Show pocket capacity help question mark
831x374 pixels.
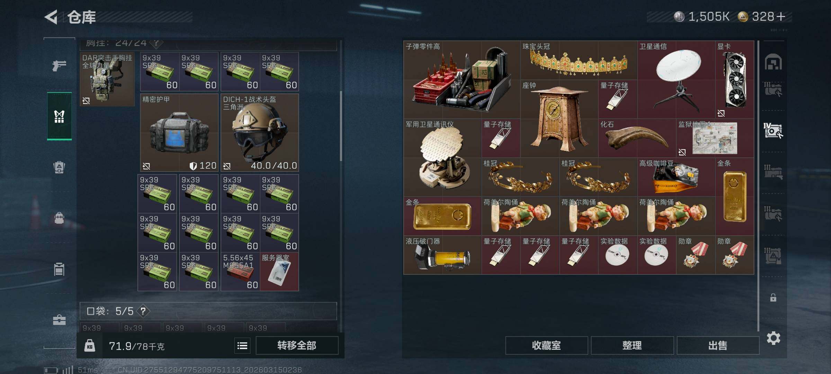(143, 311)
